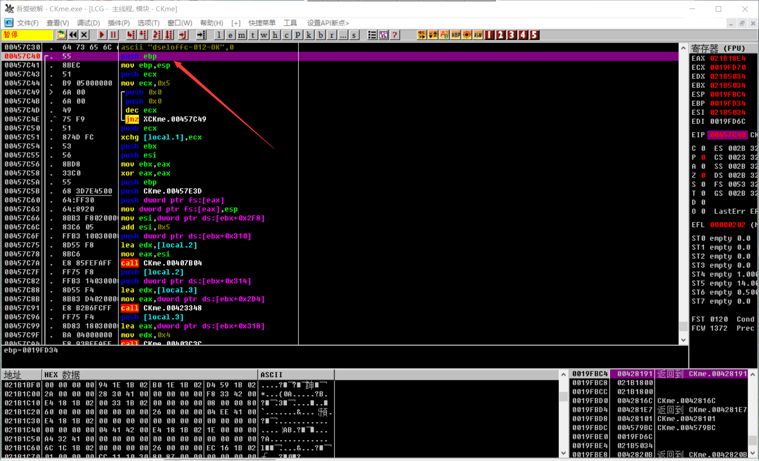The image size is (759, 461).
Task: Open Handles window with 'h' button
Action: (x=275, y=35)
